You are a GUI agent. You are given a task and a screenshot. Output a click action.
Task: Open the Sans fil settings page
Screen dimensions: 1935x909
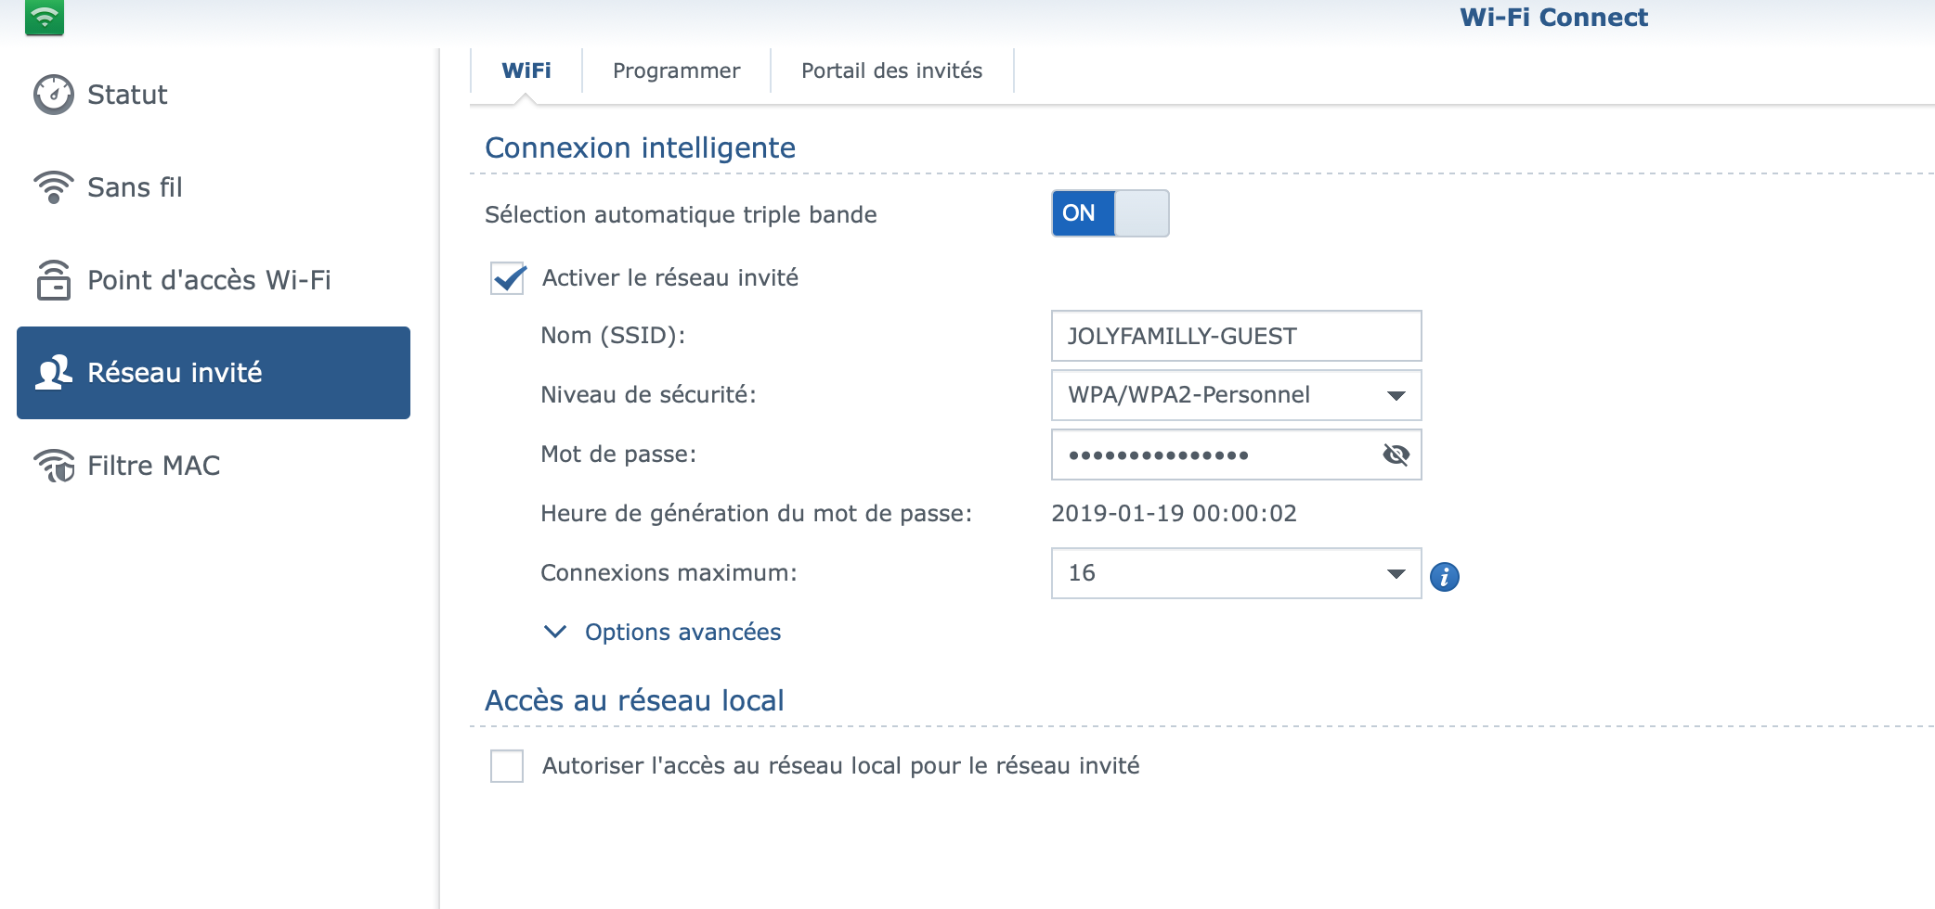136,187
